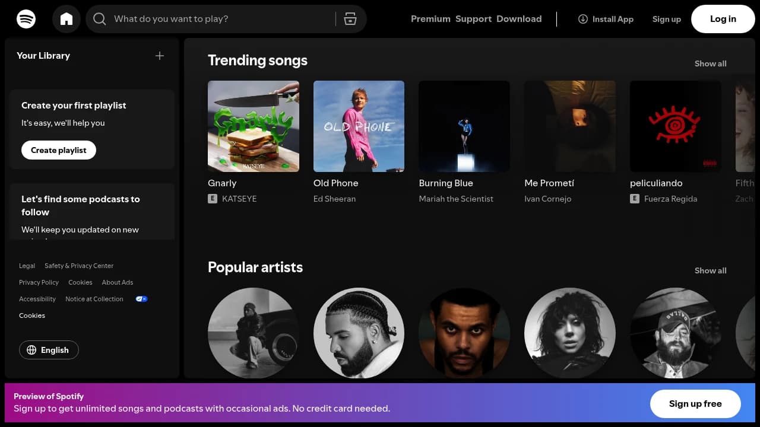Click the Burning Blue song title
Image resolution: width=760 pixels, height=427 pixels.
(x=446, y=183)
